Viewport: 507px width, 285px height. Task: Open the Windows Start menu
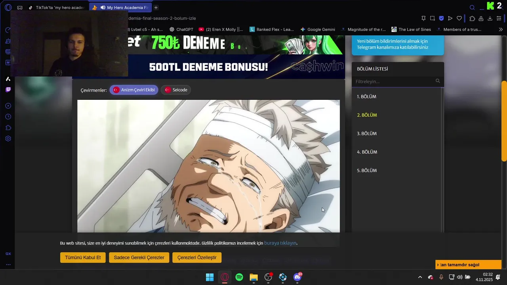(210, 277)
